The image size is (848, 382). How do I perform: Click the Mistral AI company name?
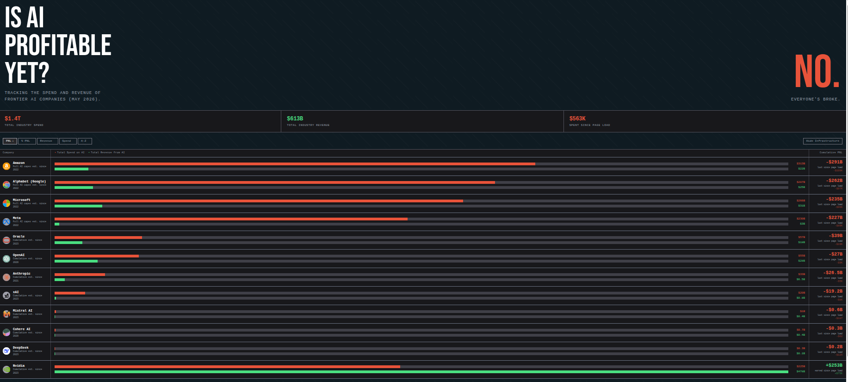tap(23, 311)
